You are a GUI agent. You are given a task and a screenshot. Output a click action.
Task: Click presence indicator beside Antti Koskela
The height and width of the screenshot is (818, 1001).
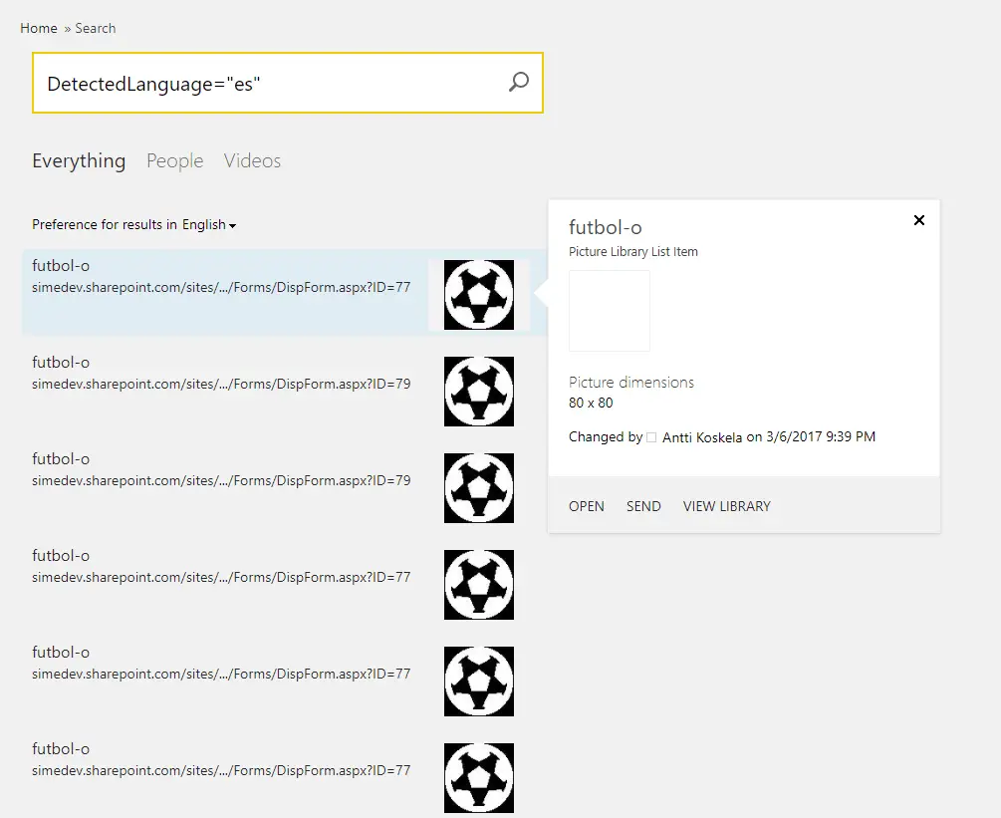tap(651, 437)
